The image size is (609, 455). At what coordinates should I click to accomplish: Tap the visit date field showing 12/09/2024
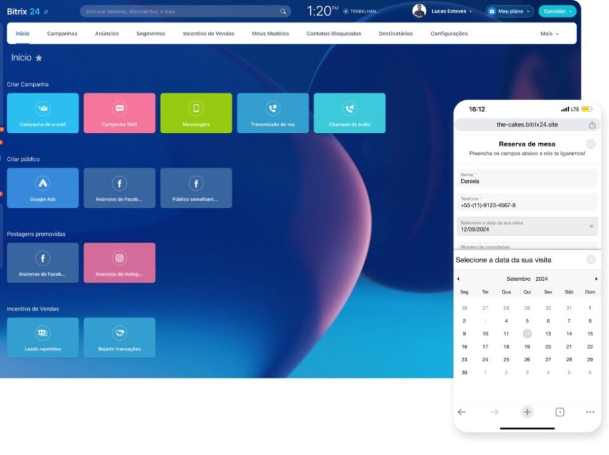click(527, 226)
